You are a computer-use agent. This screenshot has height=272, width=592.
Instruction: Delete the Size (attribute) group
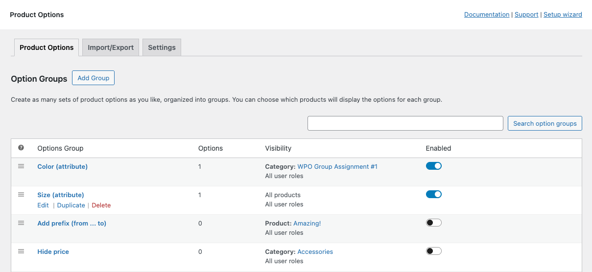101,205
